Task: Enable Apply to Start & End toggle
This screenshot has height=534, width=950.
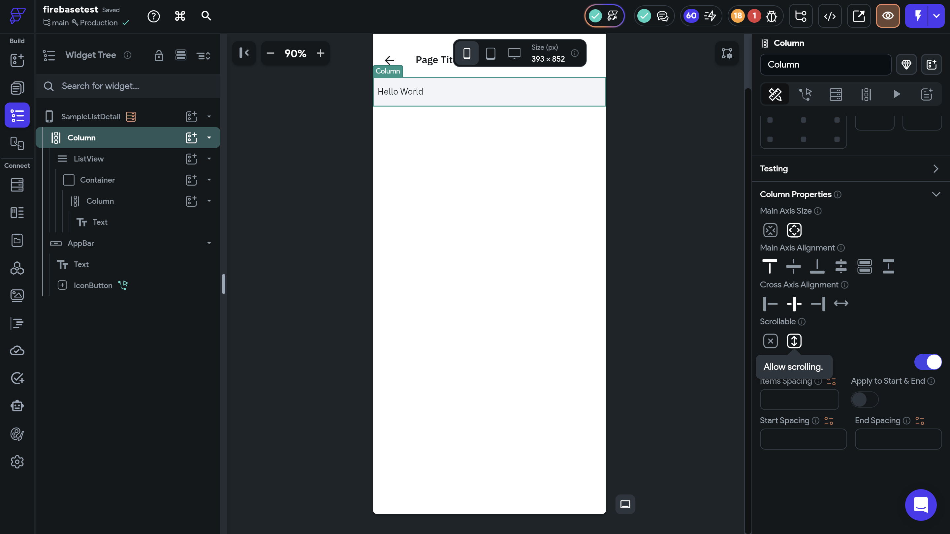Action: [864, 400]
